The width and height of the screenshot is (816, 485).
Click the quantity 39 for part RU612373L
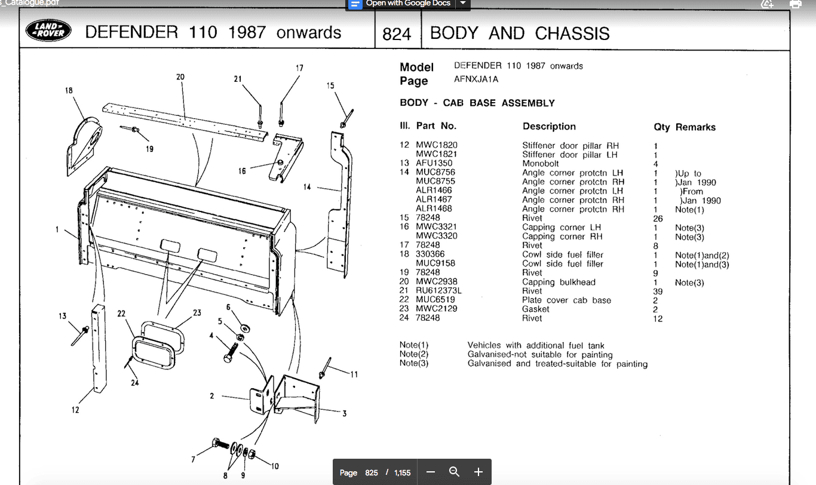tap(658, 291)
